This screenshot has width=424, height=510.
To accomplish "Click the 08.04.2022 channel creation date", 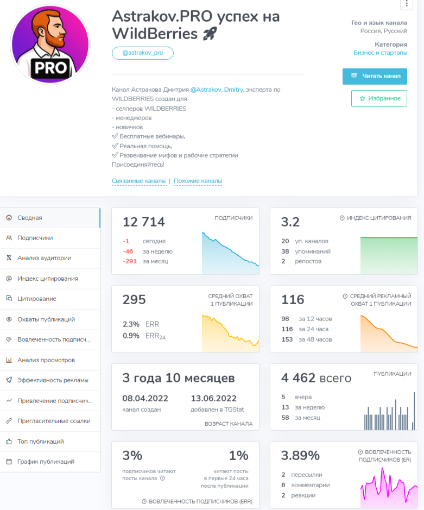I will (145, 398).
